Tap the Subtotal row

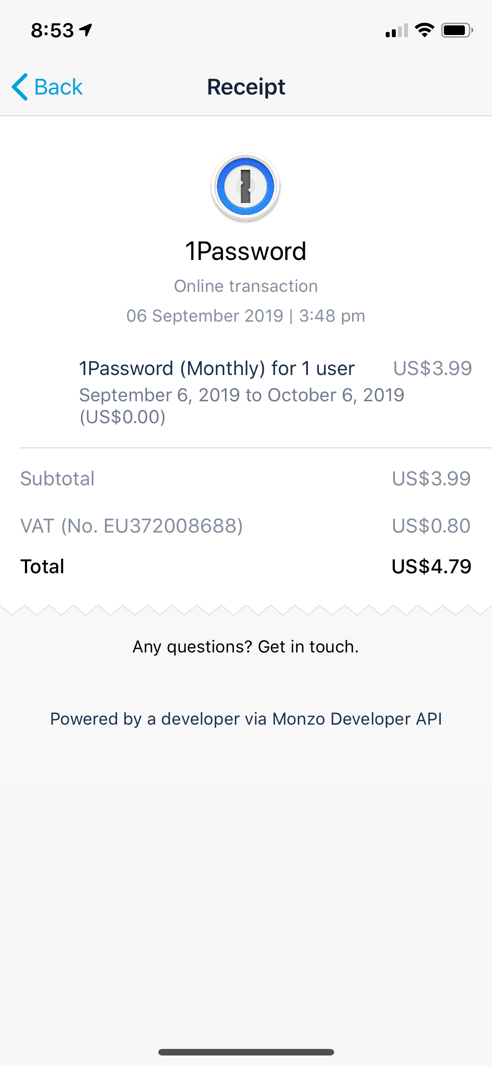click(246, 478)
